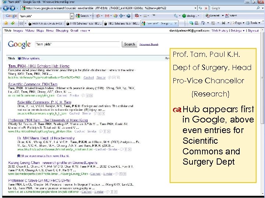Click the Feeds icon in the IE command bar
Image resolution: width=265 pixels, height=198 pixels.
tap(213, 23)
